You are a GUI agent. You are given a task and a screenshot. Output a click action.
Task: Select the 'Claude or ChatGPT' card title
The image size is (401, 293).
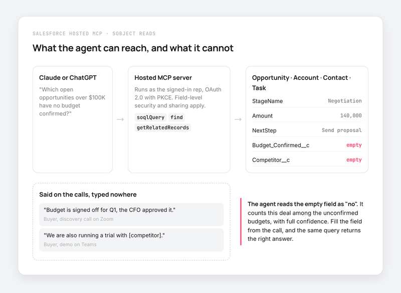pos(68,78)
